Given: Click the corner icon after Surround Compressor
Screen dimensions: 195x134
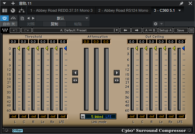Looking at the screenshot, I should (x=189, y=130).
